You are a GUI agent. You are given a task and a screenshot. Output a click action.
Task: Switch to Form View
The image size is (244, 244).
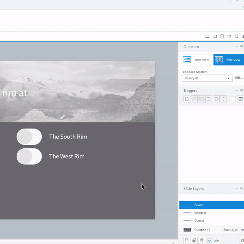[x=198, y=60]
